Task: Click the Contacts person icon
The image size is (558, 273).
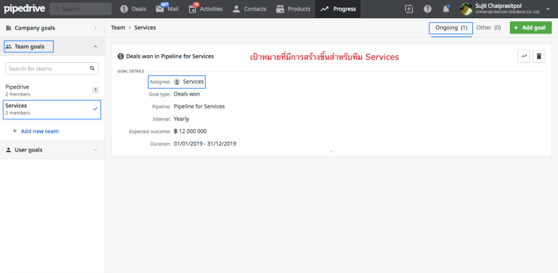Action: 236,9
